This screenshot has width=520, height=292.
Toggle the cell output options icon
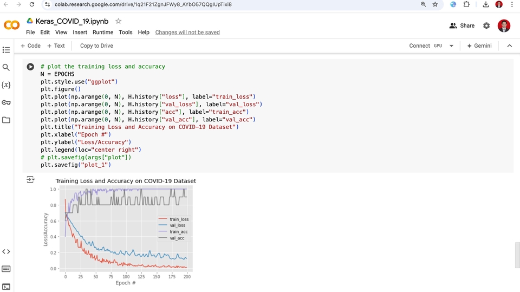click(30, 180)
